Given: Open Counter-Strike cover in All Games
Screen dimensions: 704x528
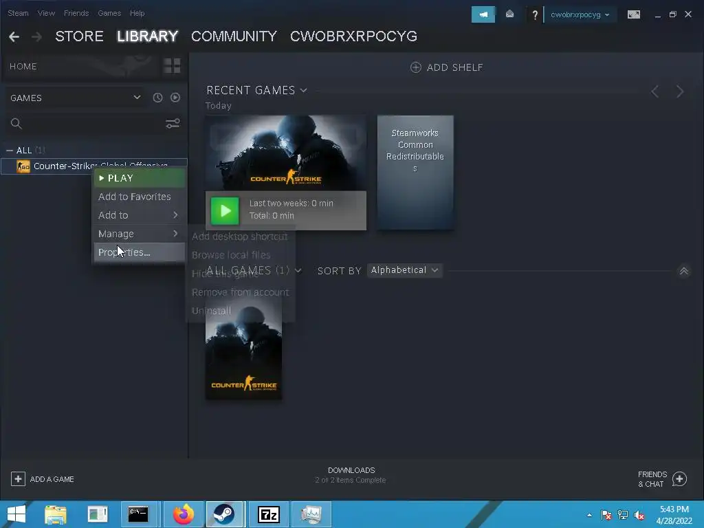Looking at the screenshot, I should (244, 349).
